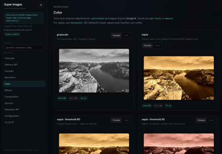Click the Color page heading
The image size is (222, 154).
(x=58, y=12)
